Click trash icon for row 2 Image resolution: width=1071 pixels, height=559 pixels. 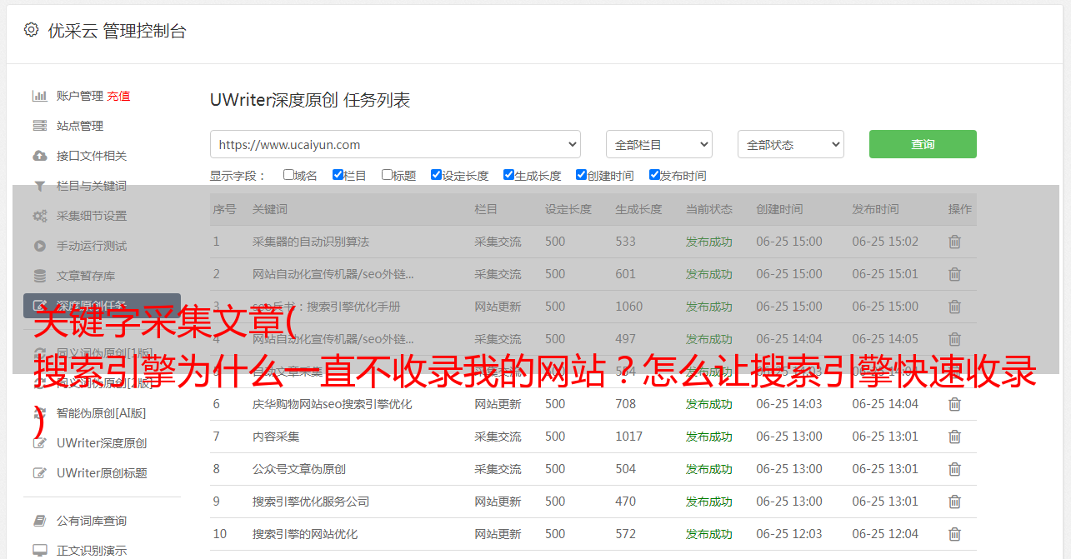pos(955,274)
